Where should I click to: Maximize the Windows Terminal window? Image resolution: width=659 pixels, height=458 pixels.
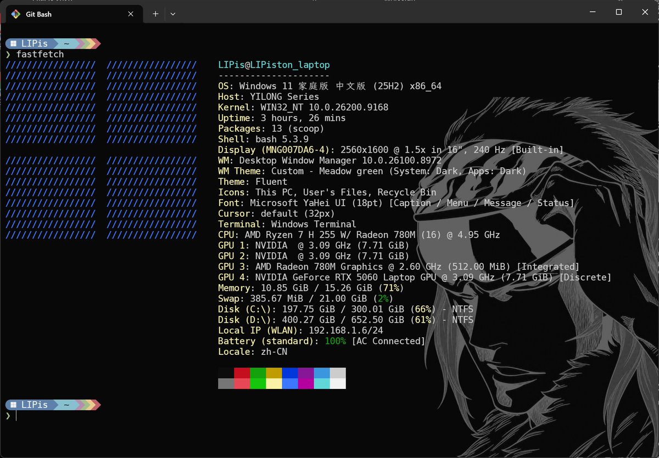619,12
